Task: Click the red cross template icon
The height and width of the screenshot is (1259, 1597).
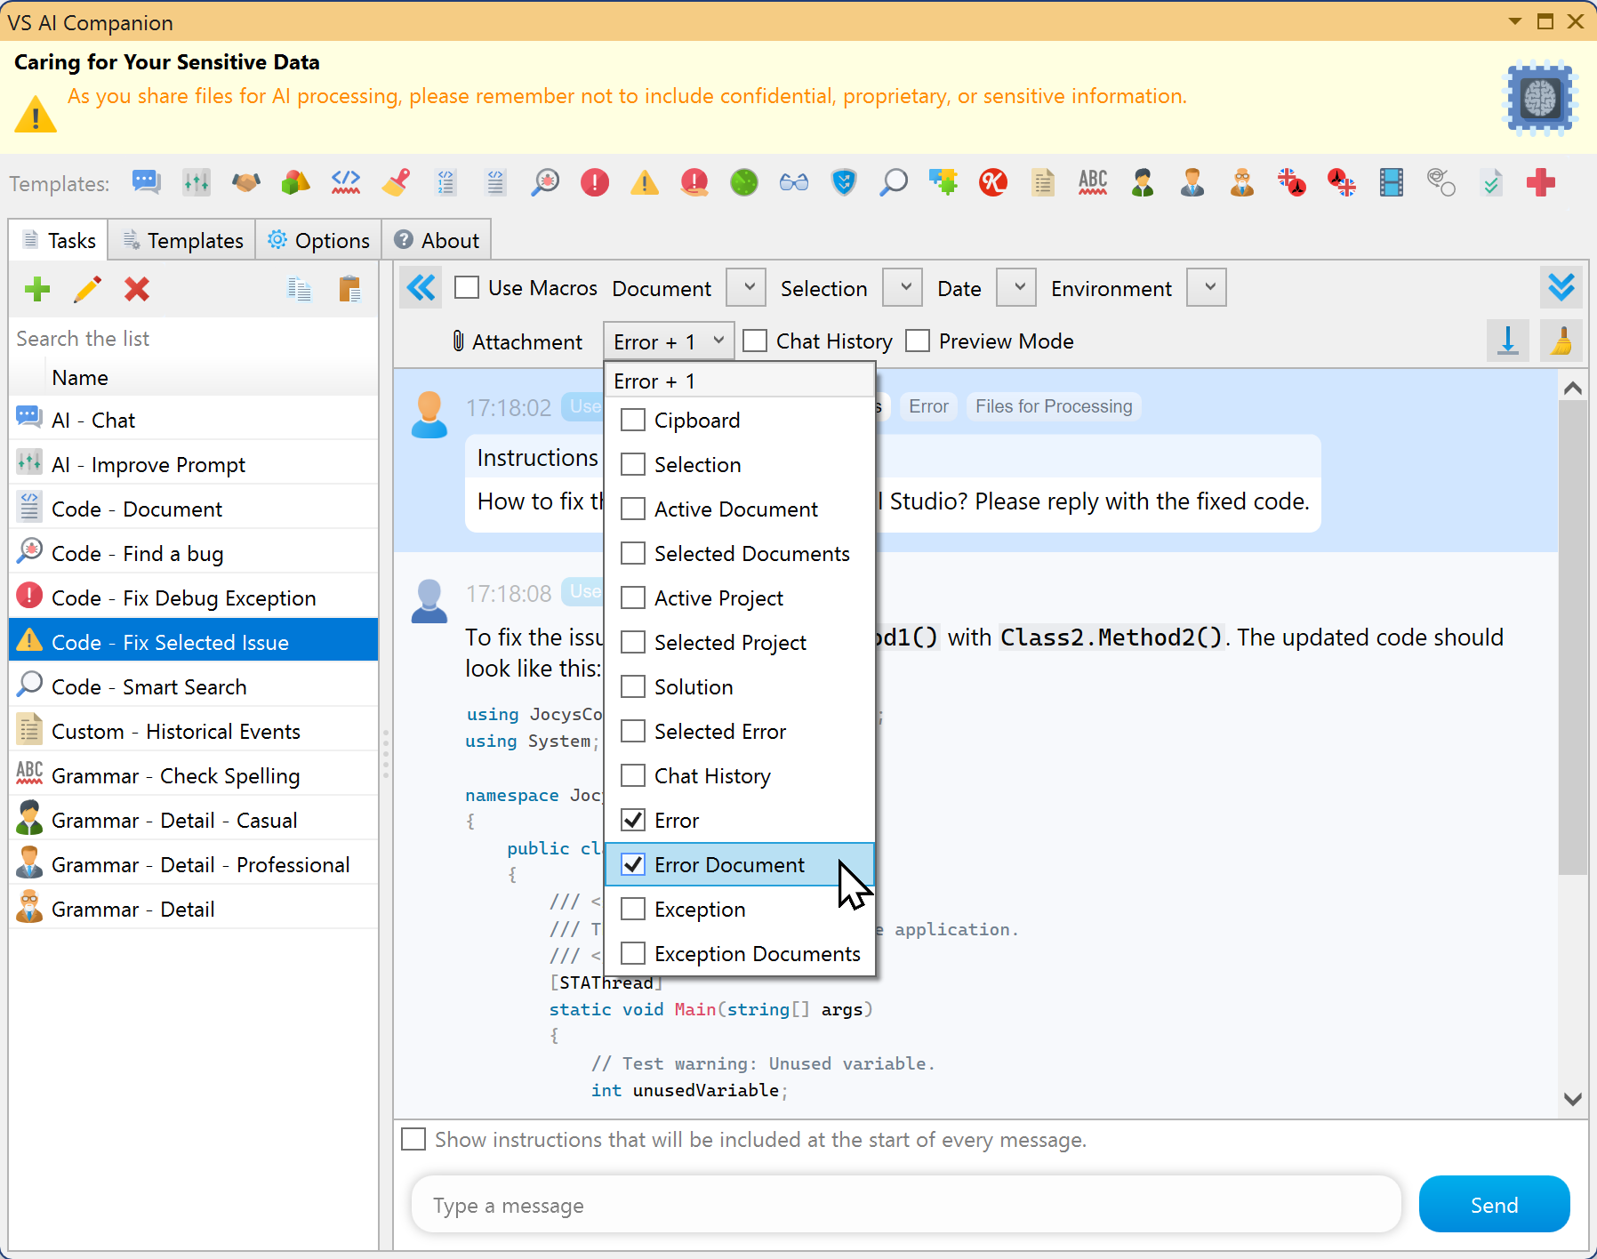Action: point(1542,182)
